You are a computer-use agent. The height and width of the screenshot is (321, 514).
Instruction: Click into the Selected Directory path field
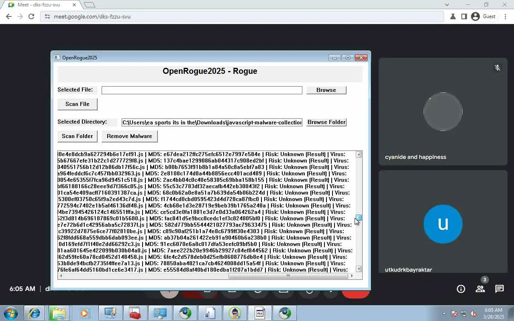[212, 122]
